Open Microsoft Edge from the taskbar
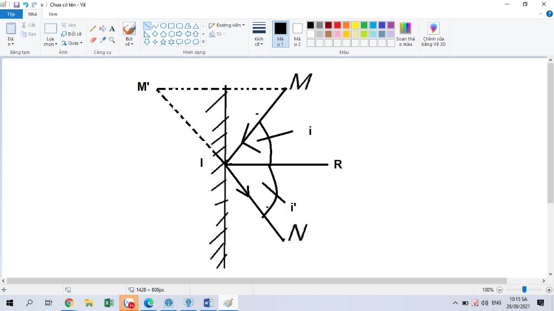 (149, 303)
